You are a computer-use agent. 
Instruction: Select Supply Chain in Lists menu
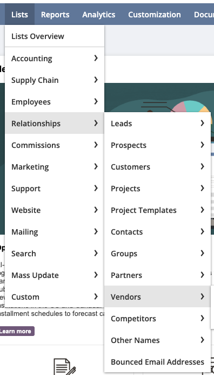point(55,80)
